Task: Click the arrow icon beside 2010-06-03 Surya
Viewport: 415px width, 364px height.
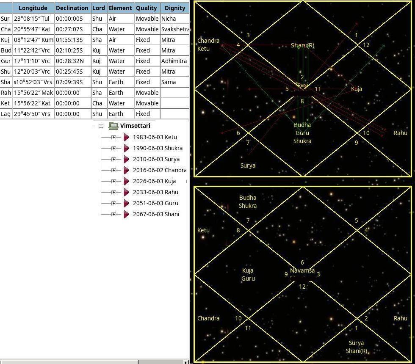Action: pyautogui.click(x=126, y=159)
